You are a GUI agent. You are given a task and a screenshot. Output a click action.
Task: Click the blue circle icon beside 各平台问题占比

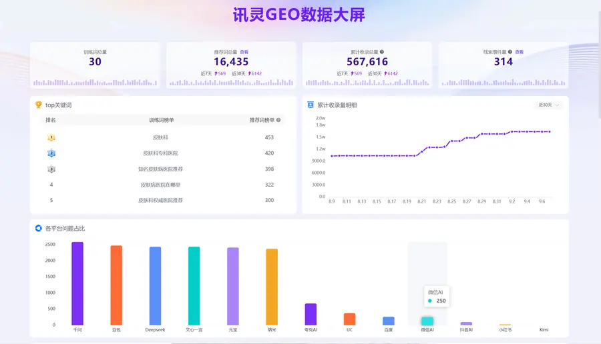pos(38,229)
